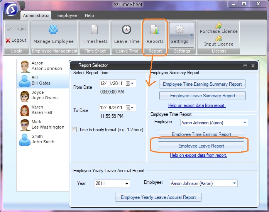Open the Help tab

(x=89, y=15)
